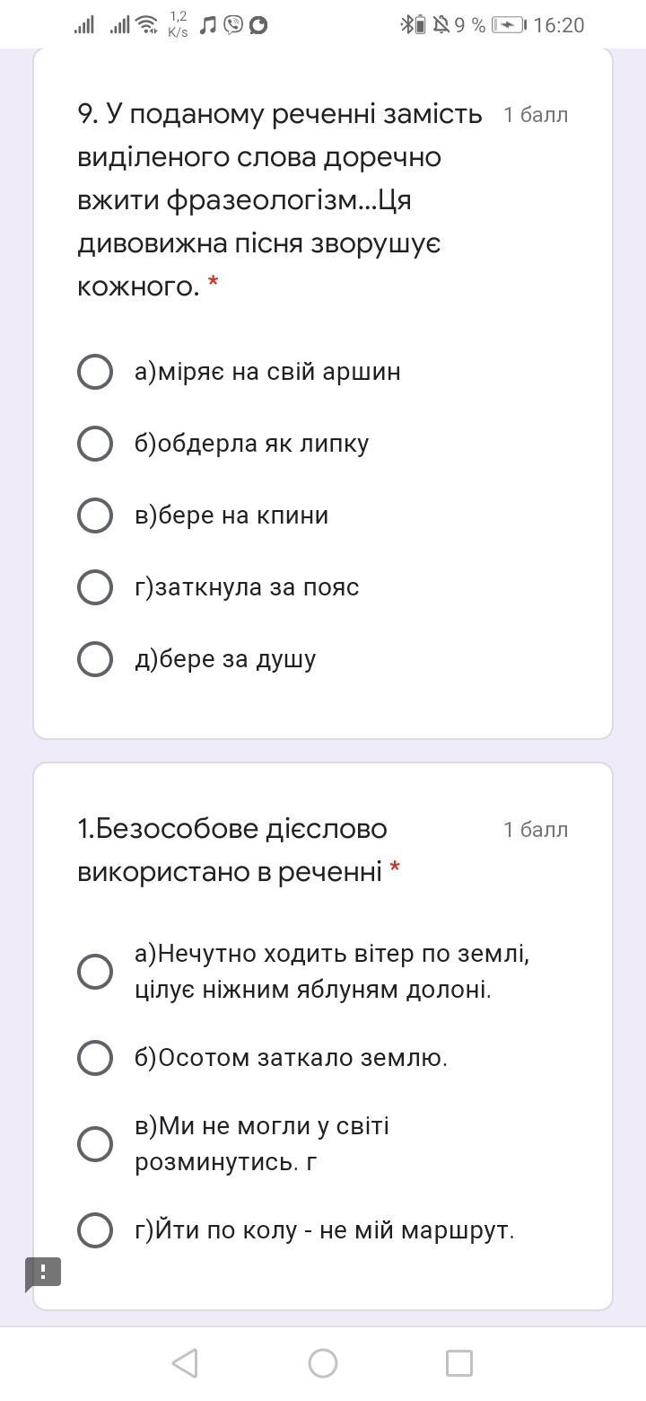Tap the Android back navigation triangle
Viewport: 646px width, 1401px height.
tap(185, 1362)
